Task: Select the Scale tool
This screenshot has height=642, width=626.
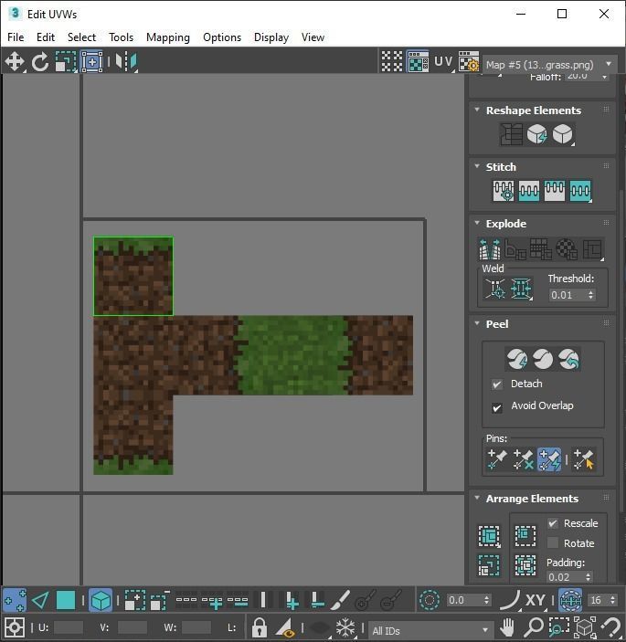Action: [66, 62]
